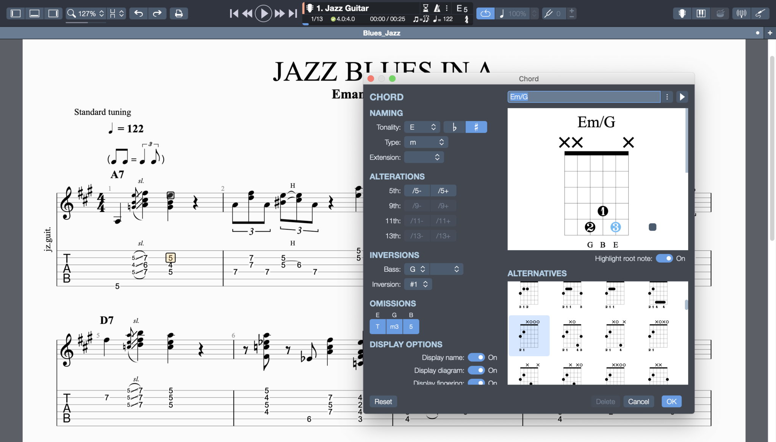Image resolution: width=776 pixels, height=442 pixels.
Task: Show the piano keyboard view
Action: 701,13
